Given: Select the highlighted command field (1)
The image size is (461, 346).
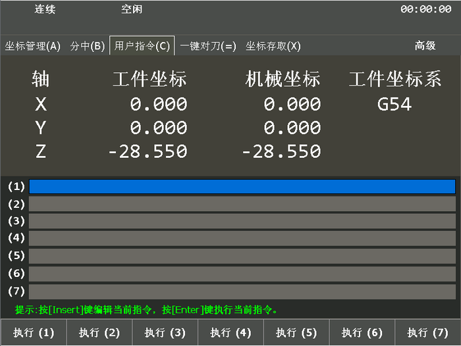Looking at the screenshot, I should click(242, 187).
